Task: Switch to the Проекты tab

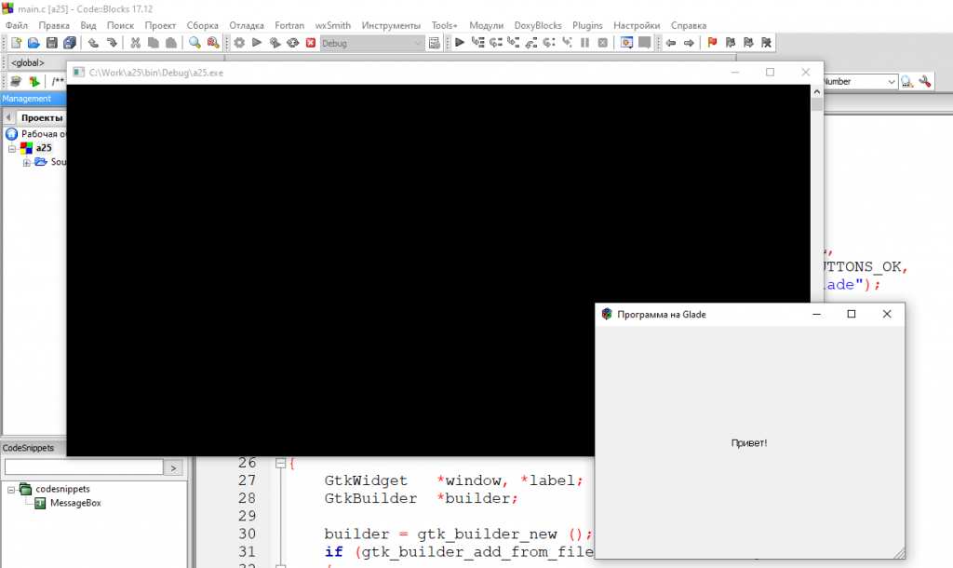Action: [x=42, y=118]
